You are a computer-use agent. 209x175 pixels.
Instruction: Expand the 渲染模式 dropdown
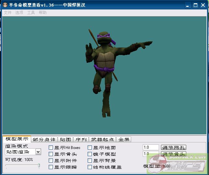(38, 152)
